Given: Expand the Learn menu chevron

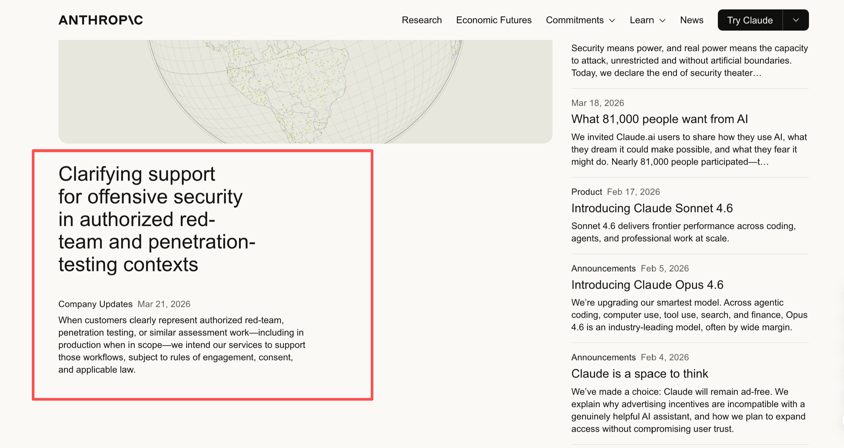Looking at the screenshot, I should pyautogui.click(x=662, y=21).
